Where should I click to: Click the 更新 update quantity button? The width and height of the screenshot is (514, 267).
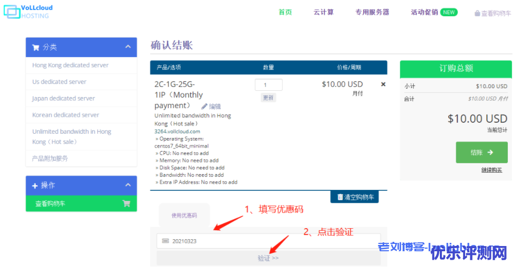(268, 98)
